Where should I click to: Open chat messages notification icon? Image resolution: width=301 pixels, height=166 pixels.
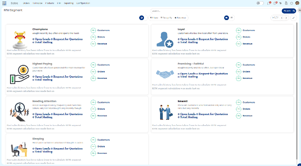[269, 3]
